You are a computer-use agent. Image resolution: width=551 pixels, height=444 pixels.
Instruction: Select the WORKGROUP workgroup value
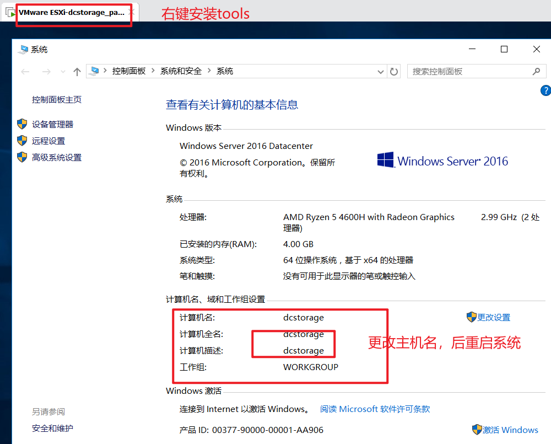tap(311, 367)
